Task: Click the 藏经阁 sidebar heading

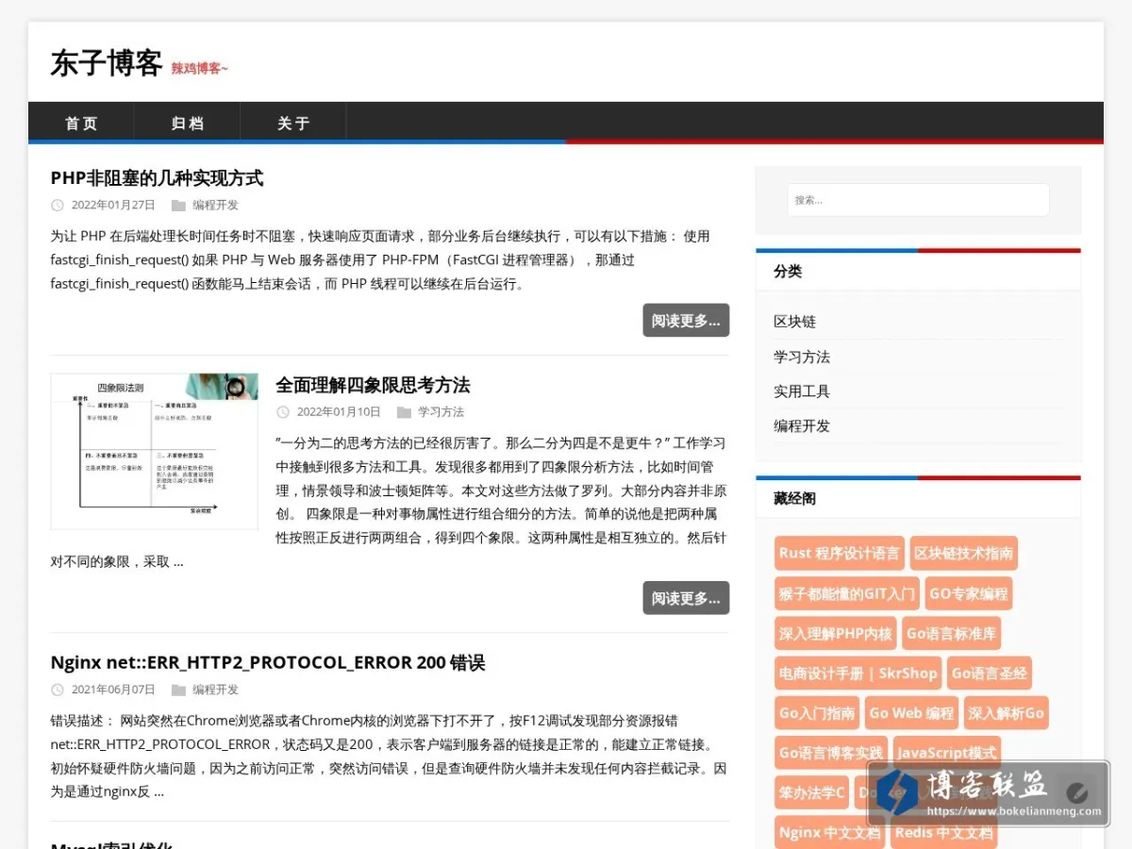Action: tap(794, 498)
